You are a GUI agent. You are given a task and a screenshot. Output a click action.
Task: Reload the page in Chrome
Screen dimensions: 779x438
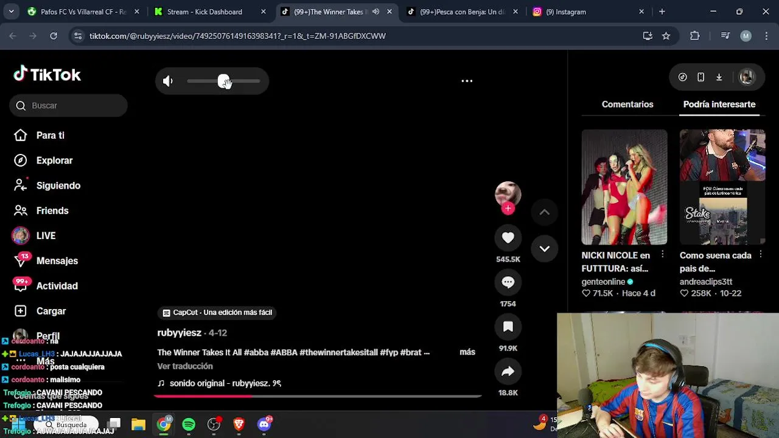[x=54, y=36]
